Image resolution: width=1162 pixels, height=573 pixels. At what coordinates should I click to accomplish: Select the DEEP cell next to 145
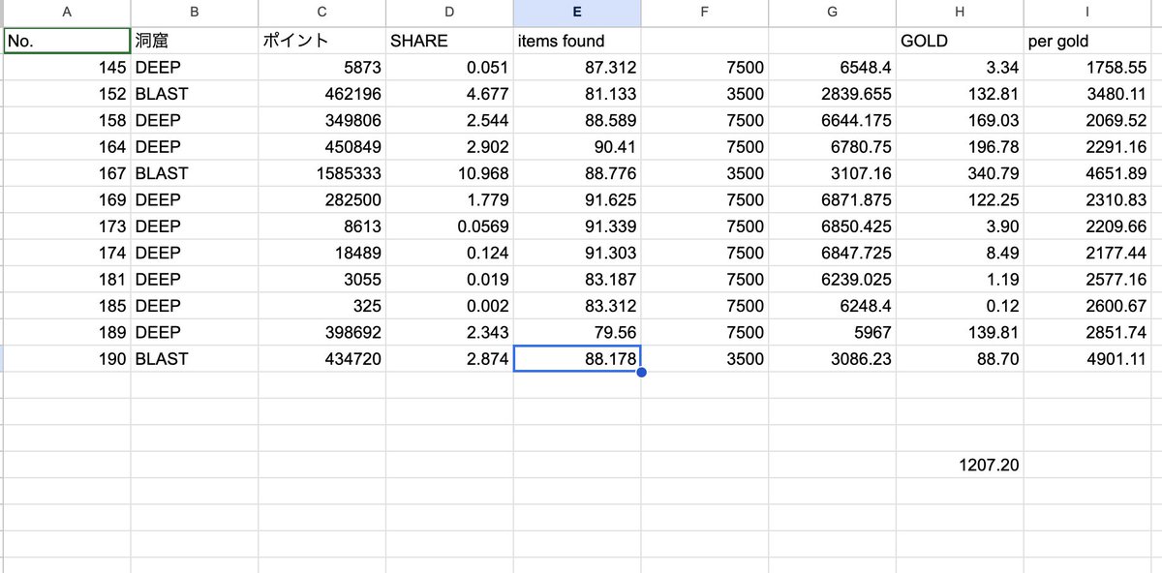point(192,68)
